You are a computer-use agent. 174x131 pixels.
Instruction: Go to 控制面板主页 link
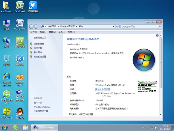coord(40,38)
